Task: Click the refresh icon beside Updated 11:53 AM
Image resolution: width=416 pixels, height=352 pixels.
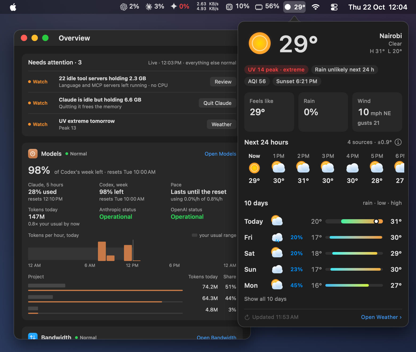Action: click(x=247, y=317)
